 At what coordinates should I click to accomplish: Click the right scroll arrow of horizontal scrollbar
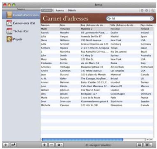click(x=151, y=139)
